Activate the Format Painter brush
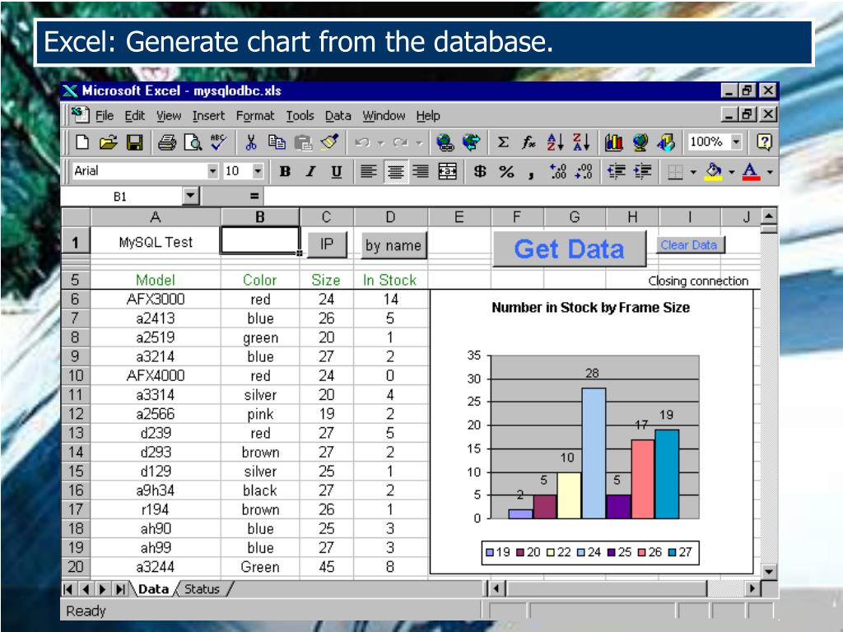This screenshot has width=843, height=632. 329,142
